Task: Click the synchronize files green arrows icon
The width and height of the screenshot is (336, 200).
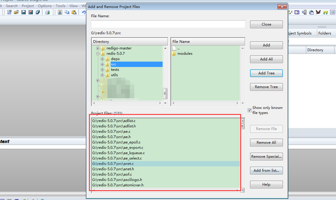Action: (325, 12)
